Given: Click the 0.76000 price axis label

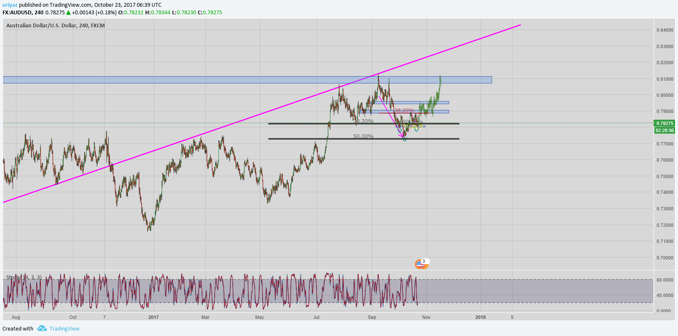Looking at the screenshot, I should coord(665,160).
